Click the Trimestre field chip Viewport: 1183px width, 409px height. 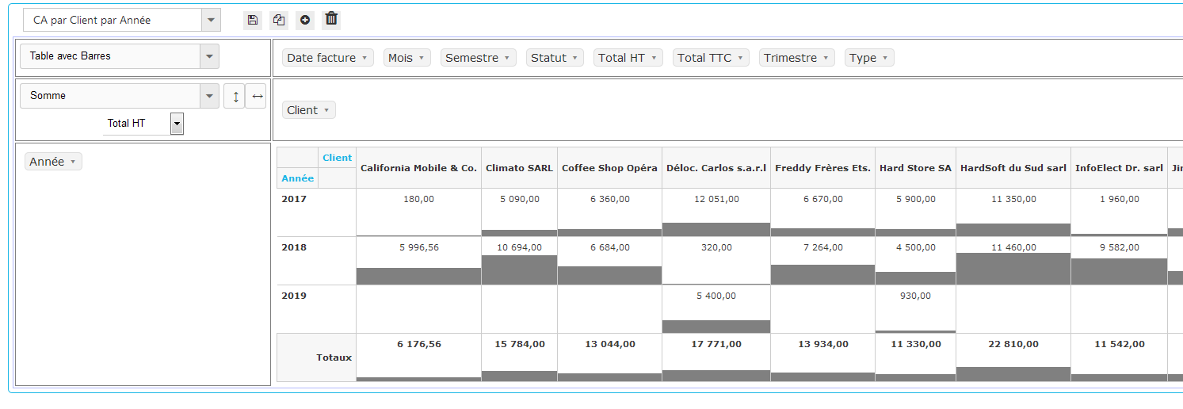point(796,58)
